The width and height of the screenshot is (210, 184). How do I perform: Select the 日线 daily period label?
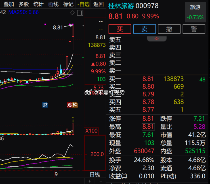(95, 174)
